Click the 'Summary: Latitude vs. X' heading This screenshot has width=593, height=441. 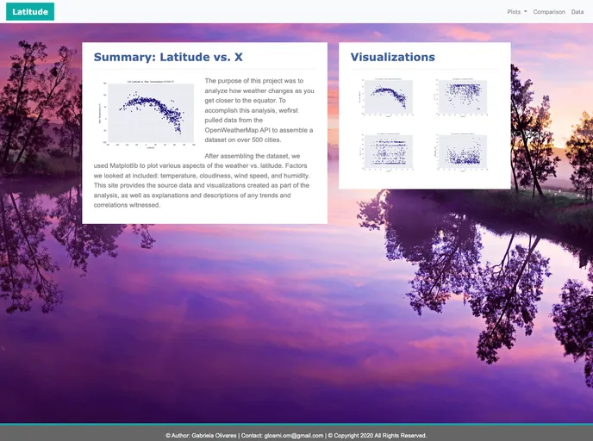pyautogui.click(x=168, y=57)
